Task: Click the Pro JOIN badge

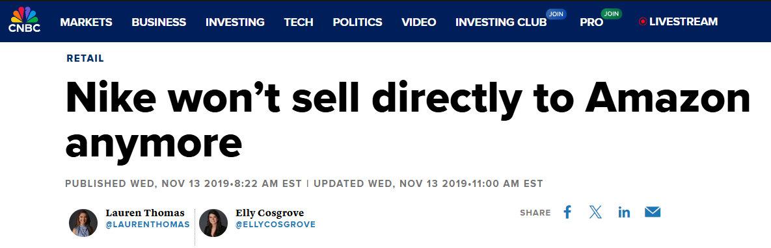Action: coord(611,14)
